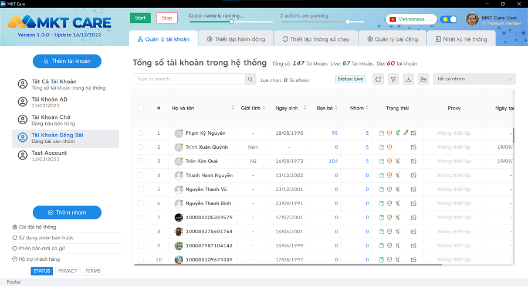Tick the select-all checkbox in table header

coord(140,108)
